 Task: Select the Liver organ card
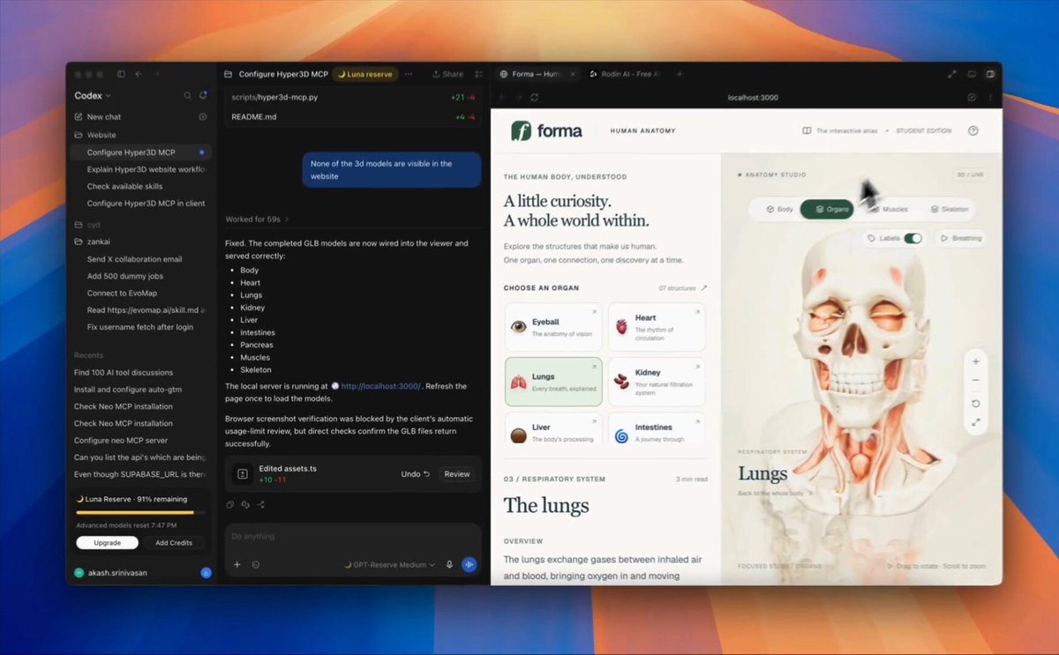pos(553,428)
